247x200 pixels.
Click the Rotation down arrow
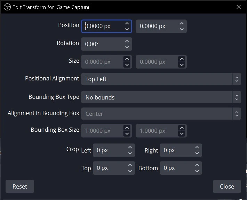point(127,47)
